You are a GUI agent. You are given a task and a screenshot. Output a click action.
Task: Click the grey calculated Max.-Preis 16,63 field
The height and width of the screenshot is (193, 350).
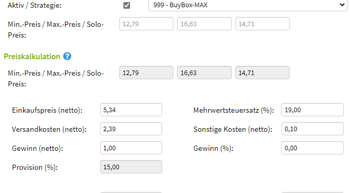(204, 73)
